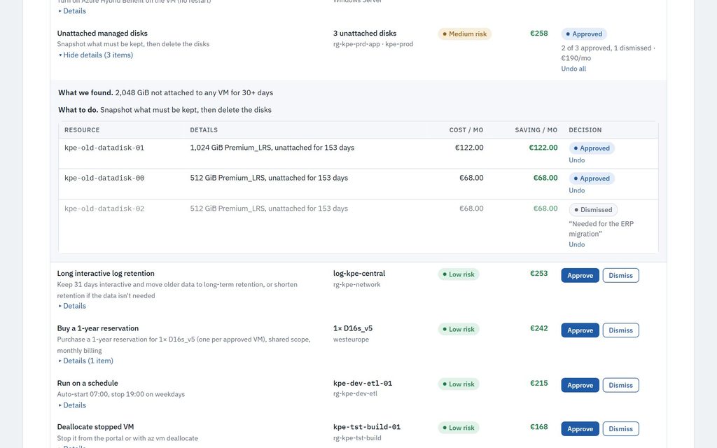Click Low risk badge on 1× D16s_v5 row
717x448 pixels.
(x=459, y=329)
